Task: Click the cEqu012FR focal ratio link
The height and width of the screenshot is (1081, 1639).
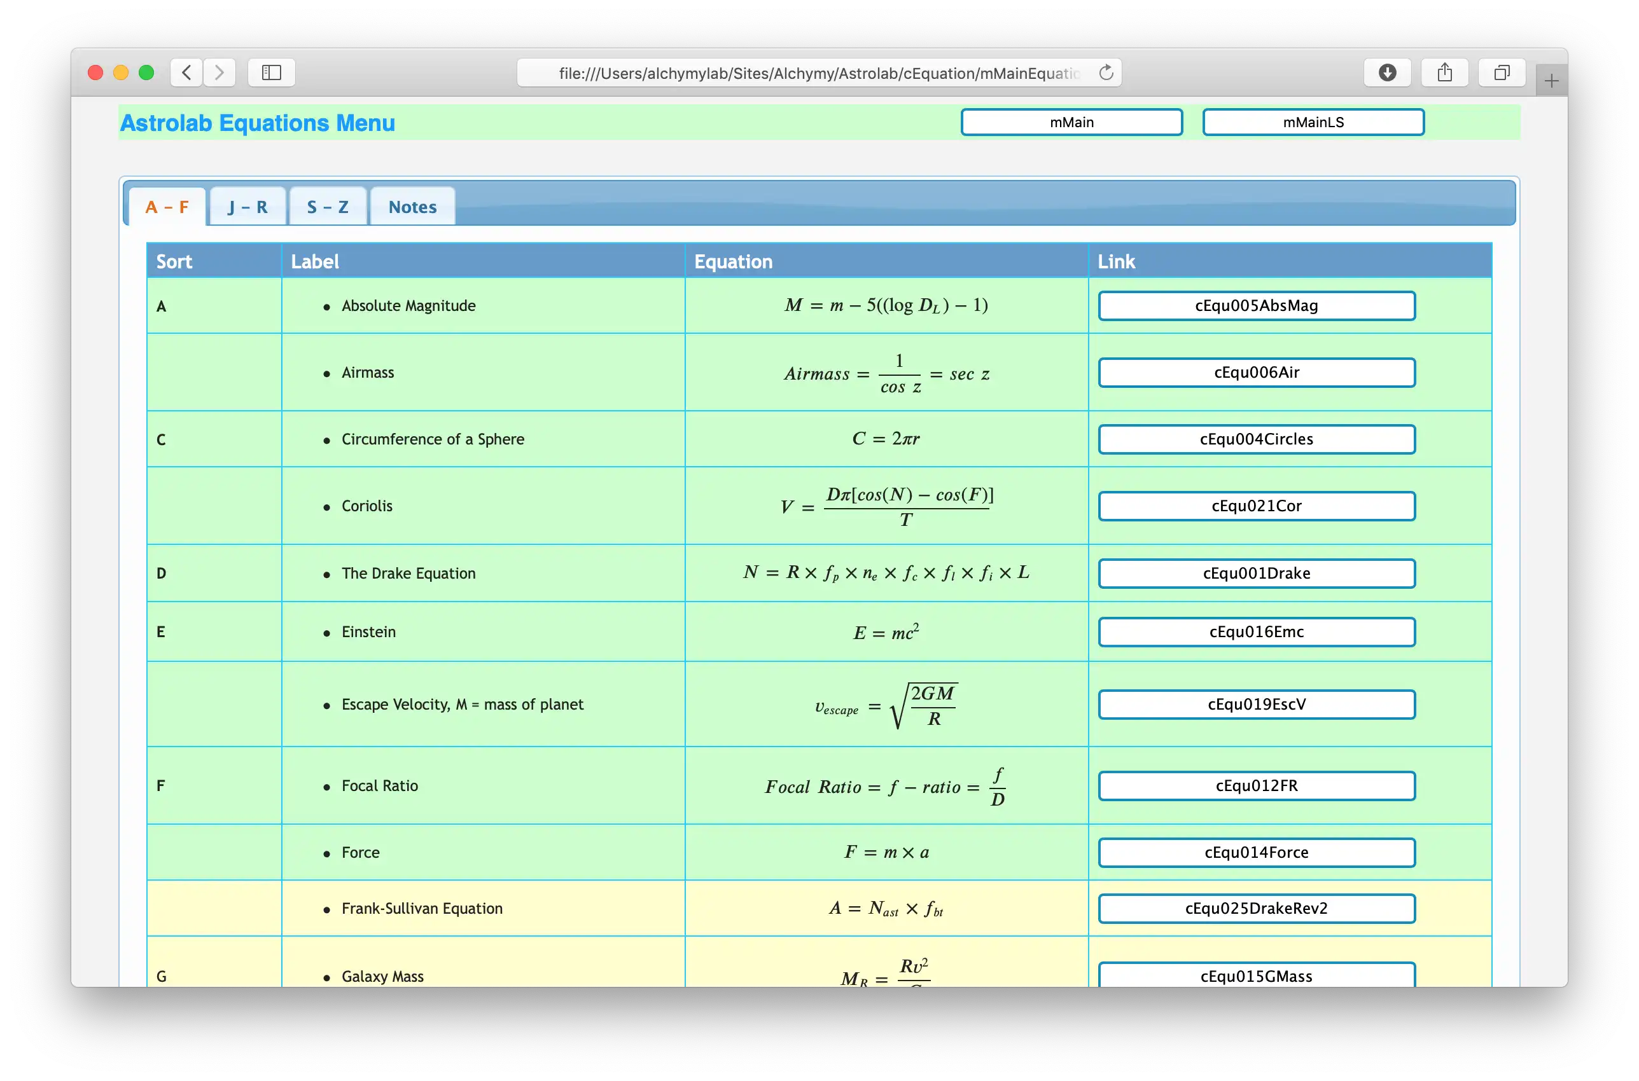Action: pyautogui.click(x=1258, y=785)
